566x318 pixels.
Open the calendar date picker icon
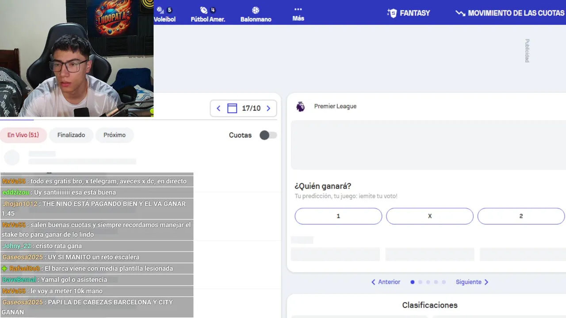click(x=232, y=108)
